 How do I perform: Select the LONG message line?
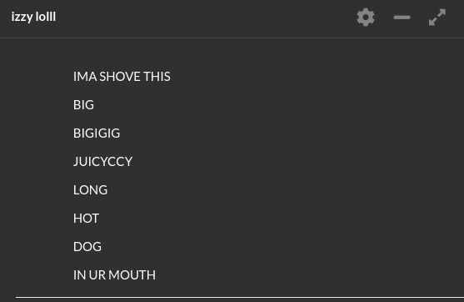click(90, 190)
